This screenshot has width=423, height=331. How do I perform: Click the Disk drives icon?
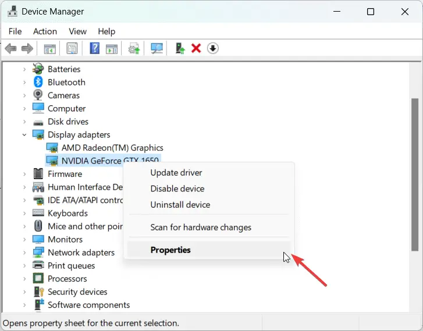tap(38, 123)
